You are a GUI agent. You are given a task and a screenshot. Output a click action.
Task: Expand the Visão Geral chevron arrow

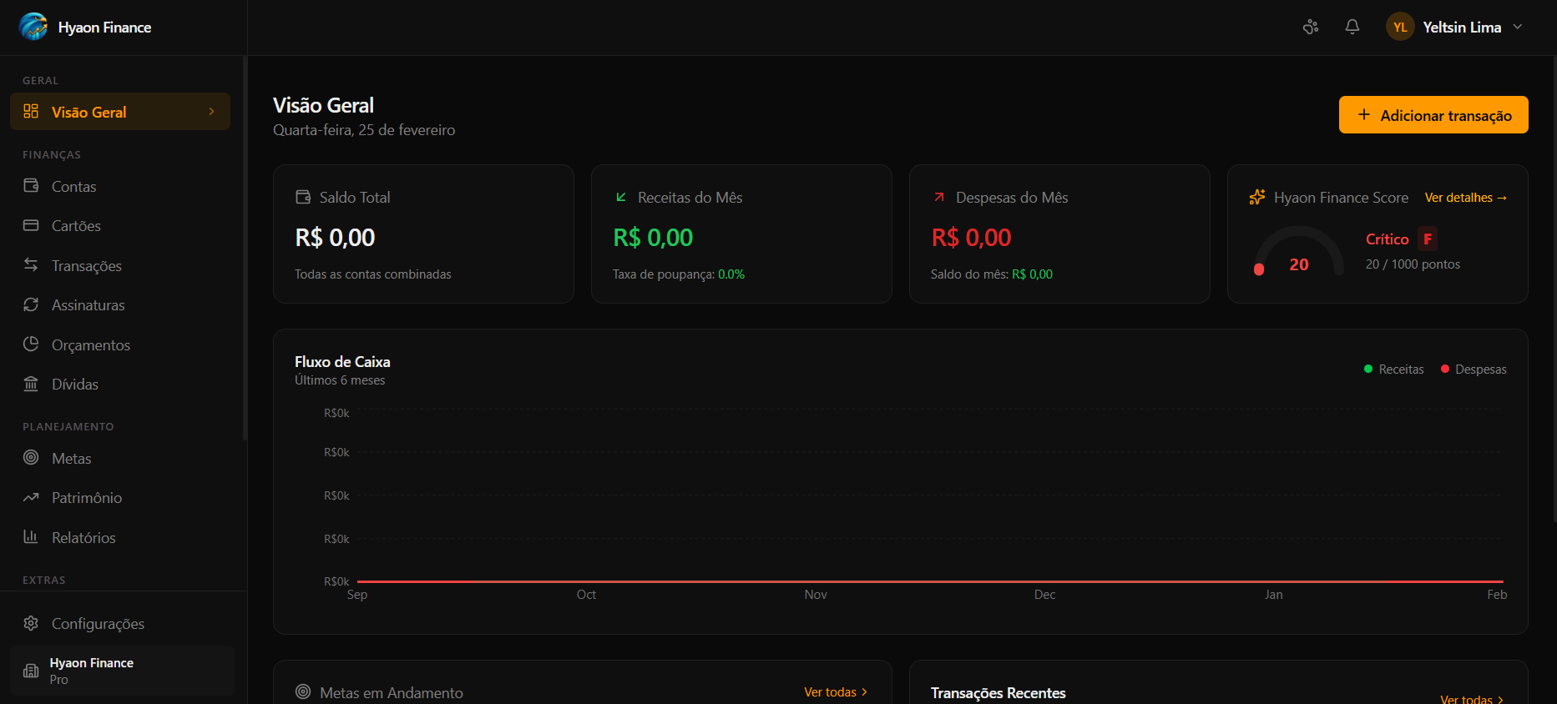click(x=212, y=111)
